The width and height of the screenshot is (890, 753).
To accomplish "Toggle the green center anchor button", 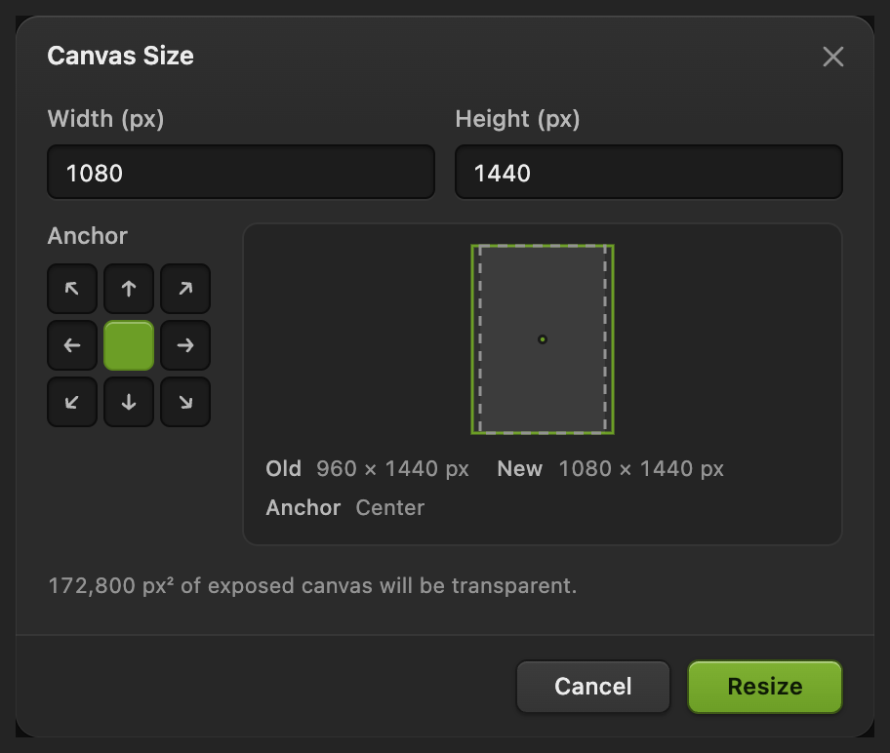I will click(129, 345).
